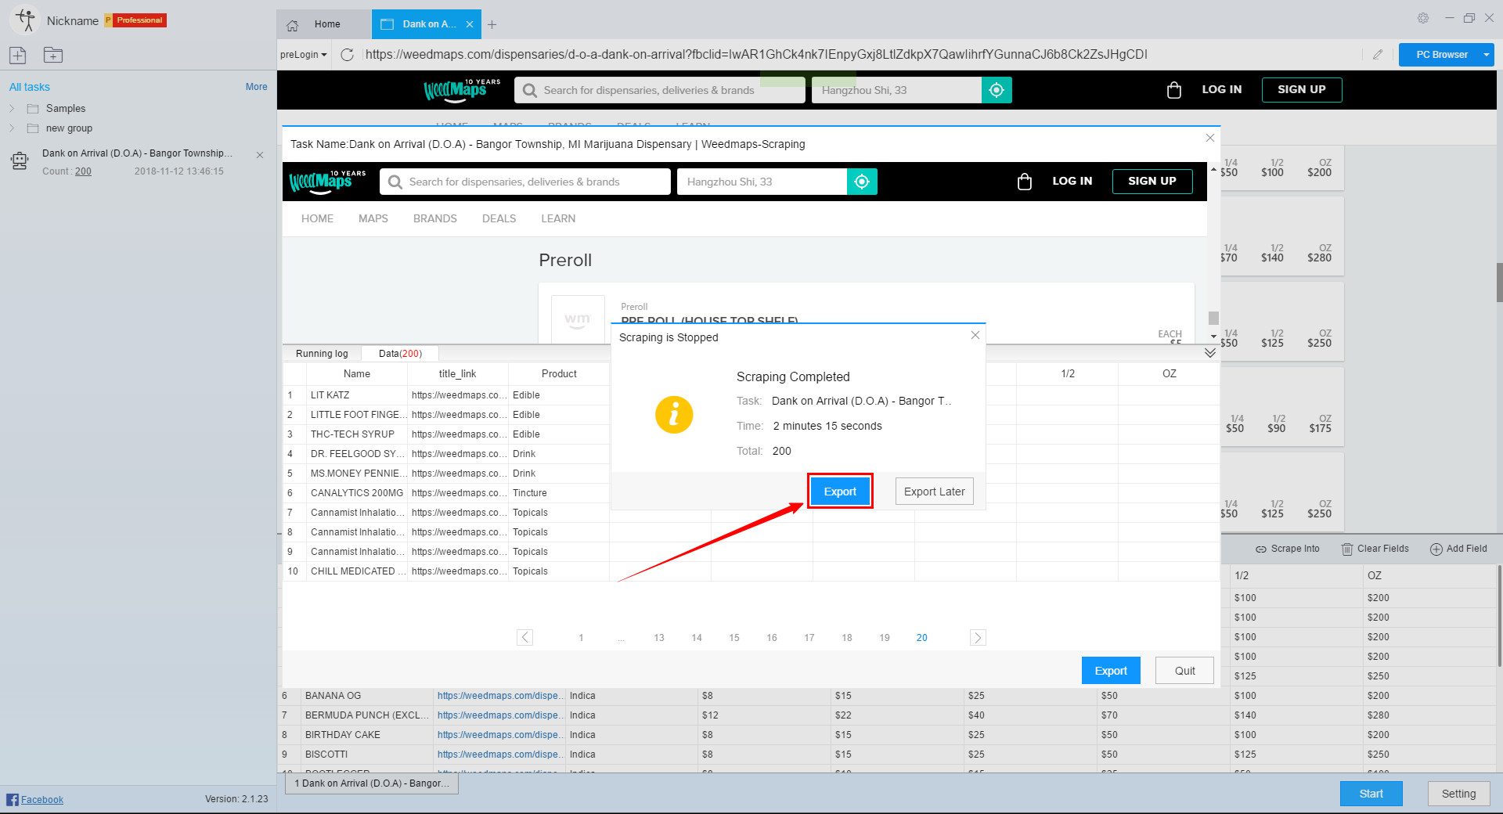Click SIGN UP in top header
1503x814 pixels.
(x=1302, y=90)
